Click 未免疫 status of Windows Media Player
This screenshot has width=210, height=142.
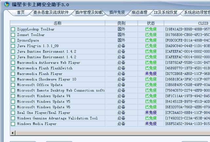(x=151, y=124)
